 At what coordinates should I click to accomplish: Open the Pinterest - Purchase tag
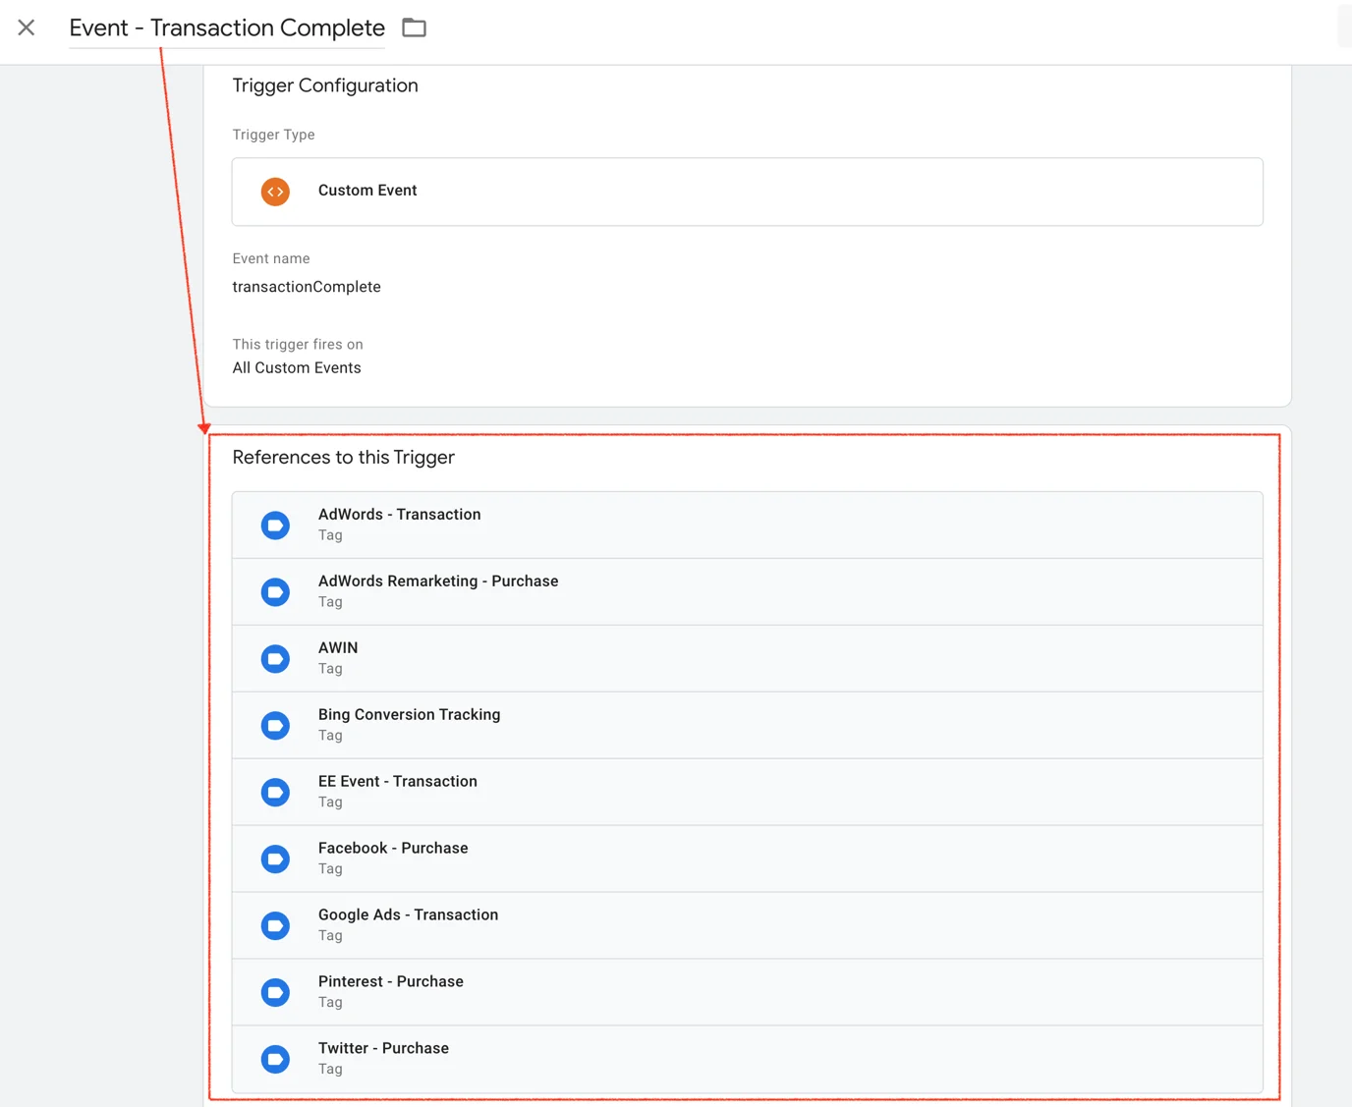coord(747,993)
